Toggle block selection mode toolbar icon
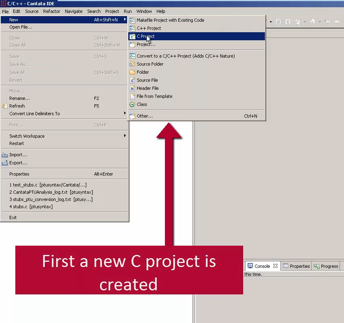344x323 pixels. pyautogui.click(x=278, y=22)
